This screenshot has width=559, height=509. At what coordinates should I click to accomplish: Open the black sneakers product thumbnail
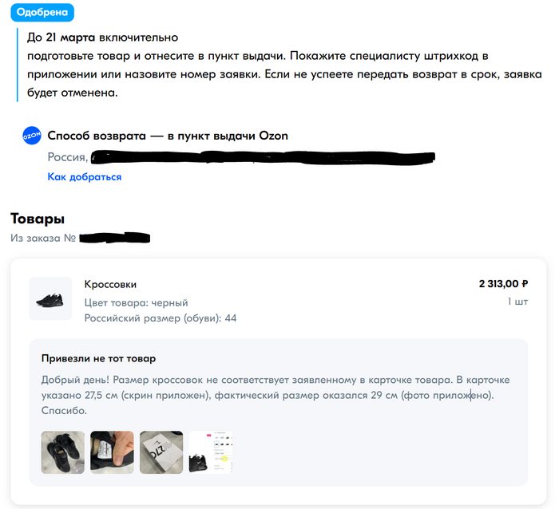coord(50,298)
